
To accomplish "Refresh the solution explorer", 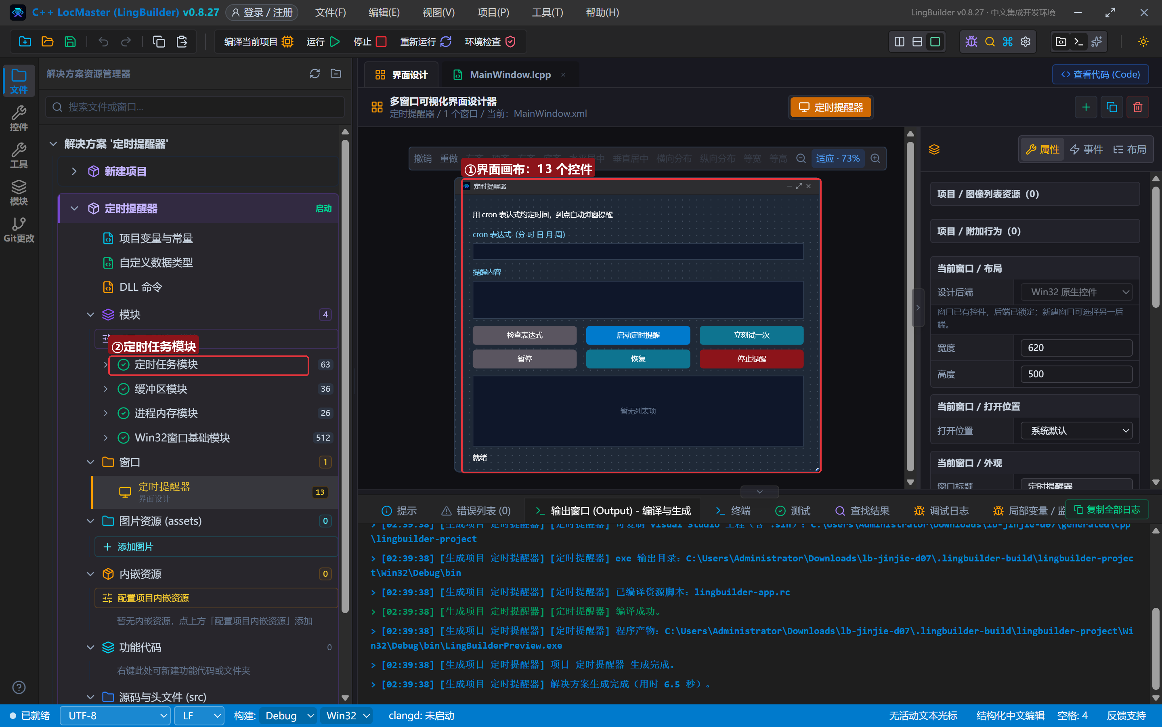I will (315, 74).
